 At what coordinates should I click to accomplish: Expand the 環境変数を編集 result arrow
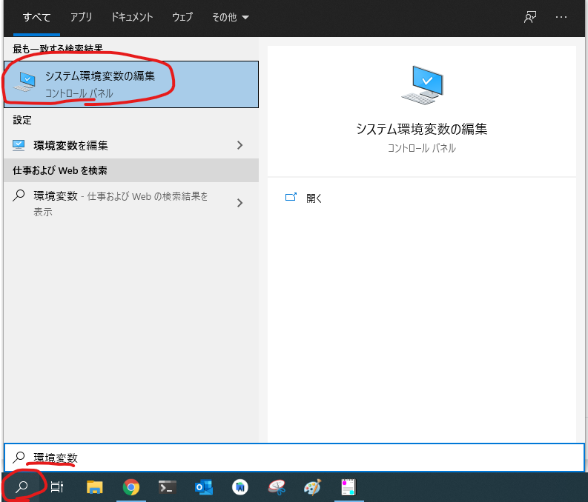pyautogui.click(x=240, y=145)
